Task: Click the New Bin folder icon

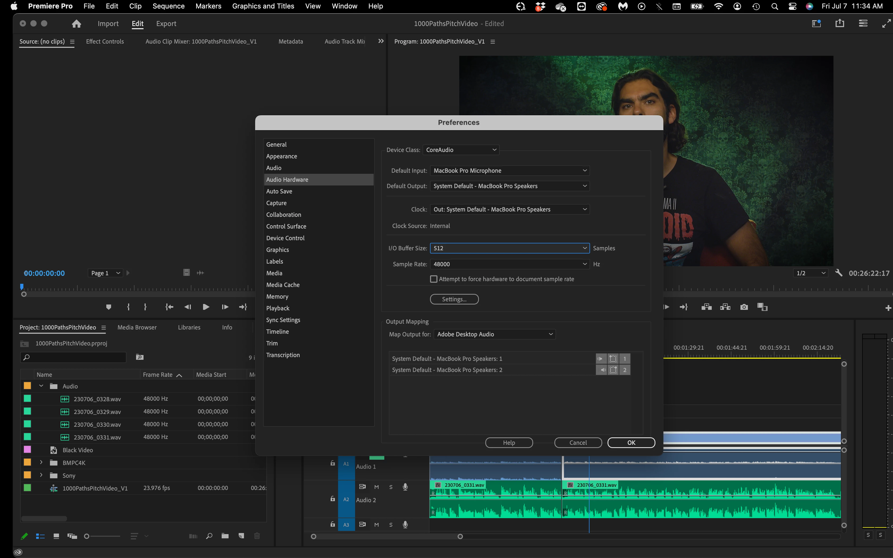Action: click(225, 536)
